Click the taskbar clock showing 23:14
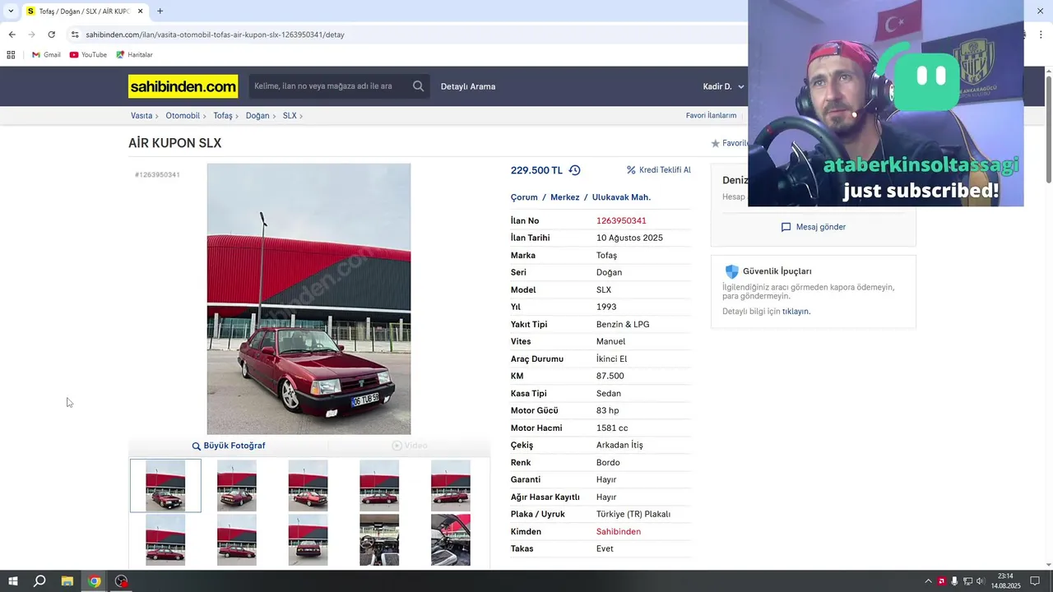Viewport: 1053px width, 592px height. pos(1005,581)
